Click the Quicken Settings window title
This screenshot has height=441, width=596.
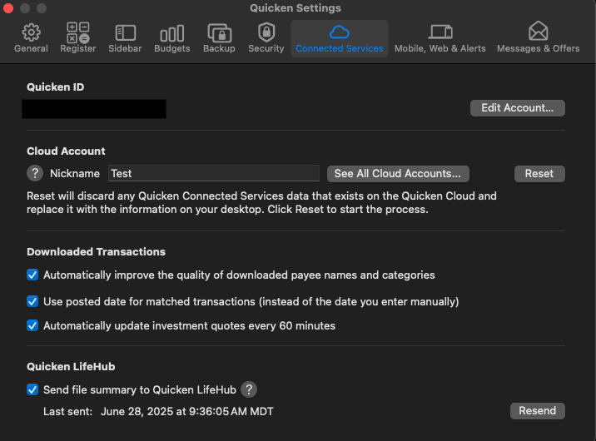(x=296, y=8)
